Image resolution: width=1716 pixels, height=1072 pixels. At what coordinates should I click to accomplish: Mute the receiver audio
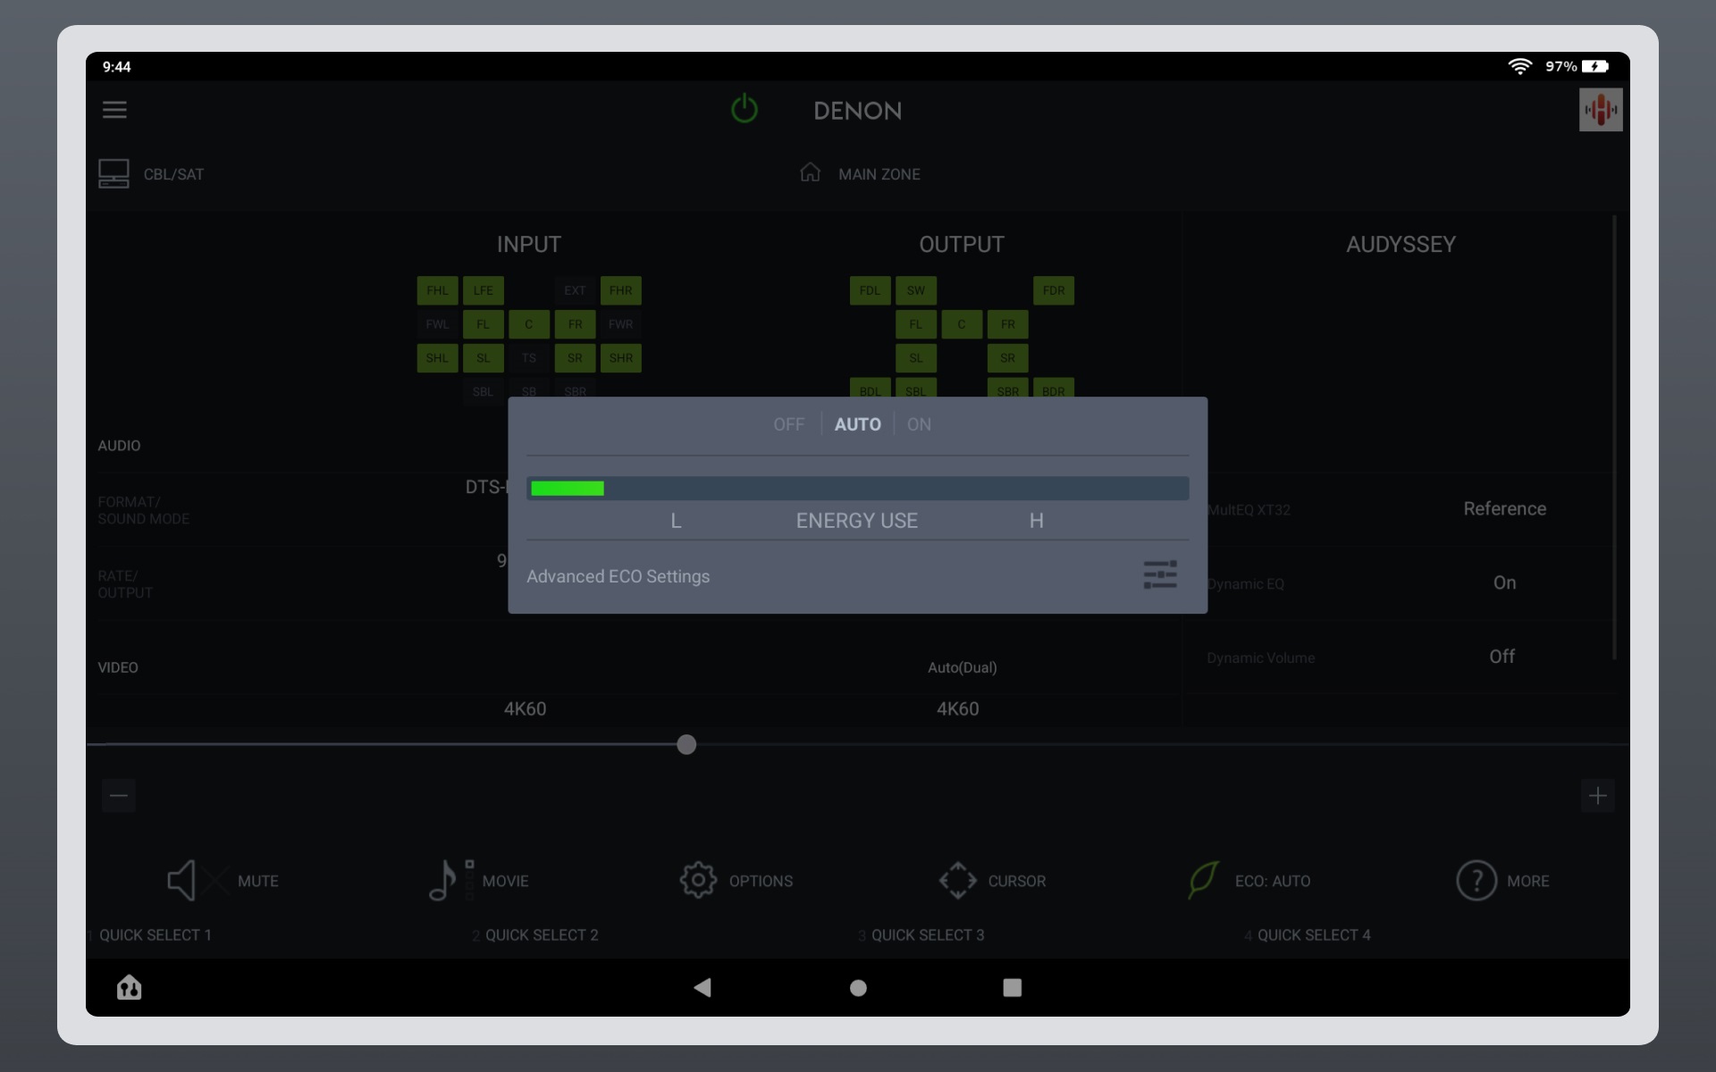pos(222,880)
